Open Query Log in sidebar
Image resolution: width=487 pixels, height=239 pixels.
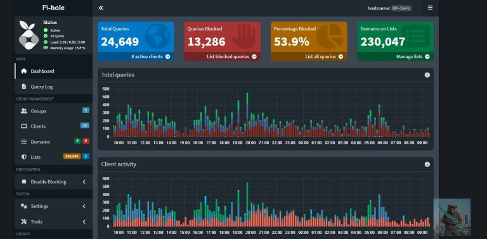pyautogui.click(x=53, y=87)
